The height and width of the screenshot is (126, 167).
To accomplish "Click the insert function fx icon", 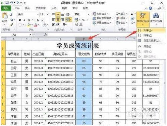I will pyautogui.click(x=45, y=35).
